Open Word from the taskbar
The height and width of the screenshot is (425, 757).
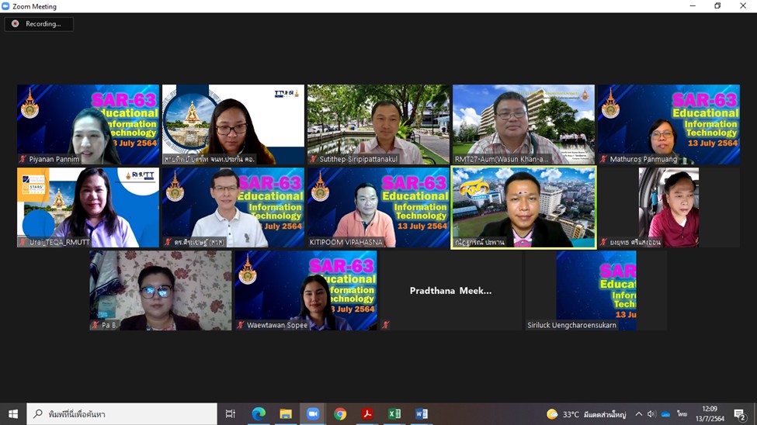tap(421, 414)
